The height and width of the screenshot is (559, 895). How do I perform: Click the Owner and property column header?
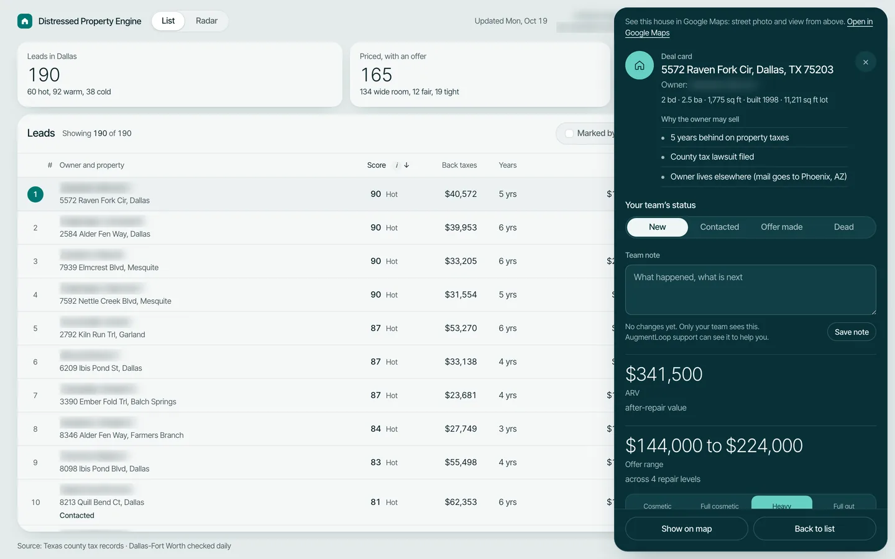pos(92,165)
